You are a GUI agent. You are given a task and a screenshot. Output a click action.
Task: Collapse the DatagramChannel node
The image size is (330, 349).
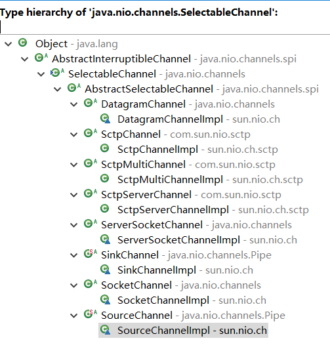point(73,104)
